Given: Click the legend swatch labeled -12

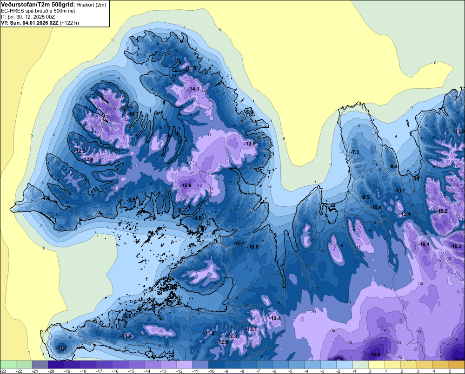Looking at the screenshot, I should click(x=184, y=365).
